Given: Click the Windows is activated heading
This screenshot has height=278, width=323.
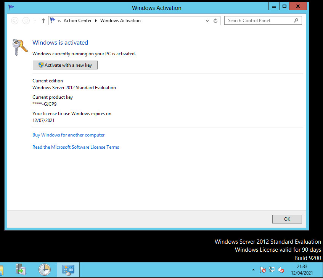Looking at the screenshot, I should pyautogui.click(x=60, y=43).
